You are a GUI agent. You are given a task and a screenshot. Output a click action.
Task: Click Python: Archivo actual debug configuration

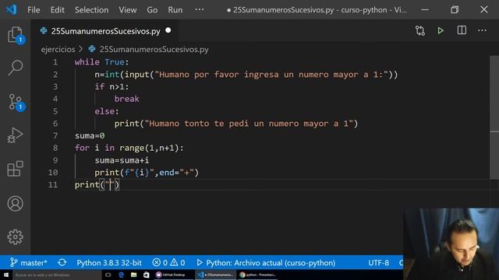(266, 263)
